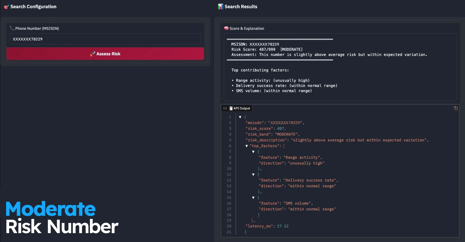Click the "risk_score": 487 JSON line
The image size is (465, 242).
[266, 129]
